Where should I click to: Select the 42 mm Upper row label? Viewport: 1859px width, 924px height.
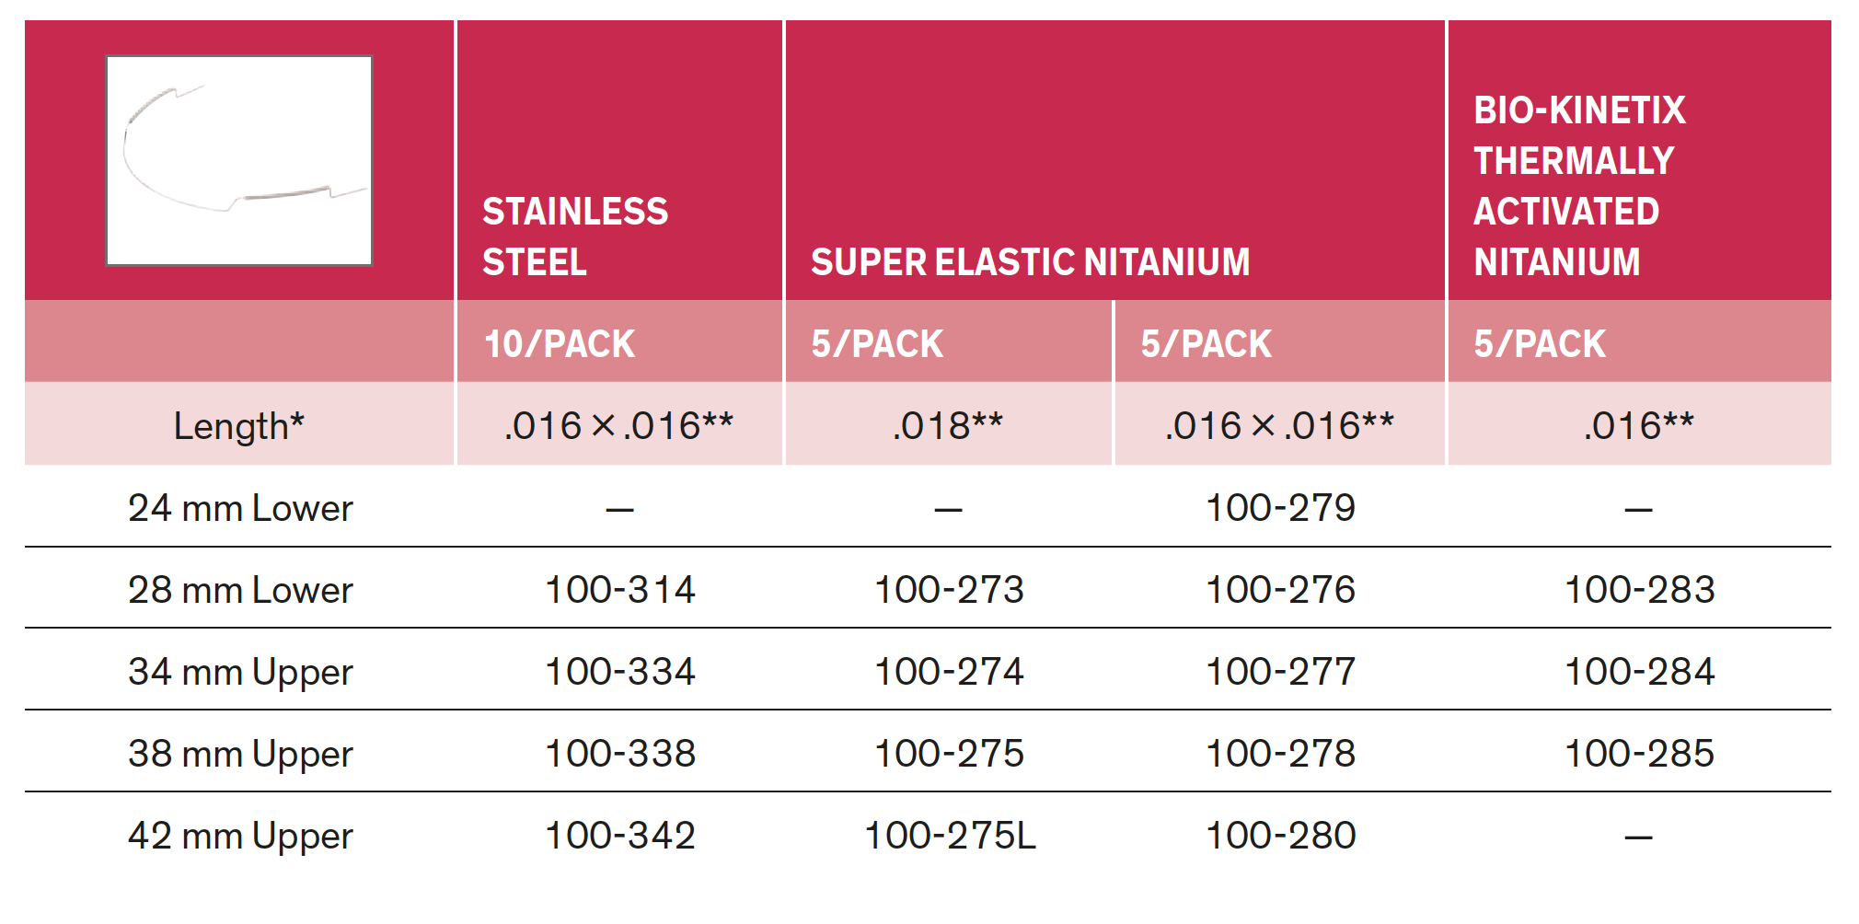point(240,836)
